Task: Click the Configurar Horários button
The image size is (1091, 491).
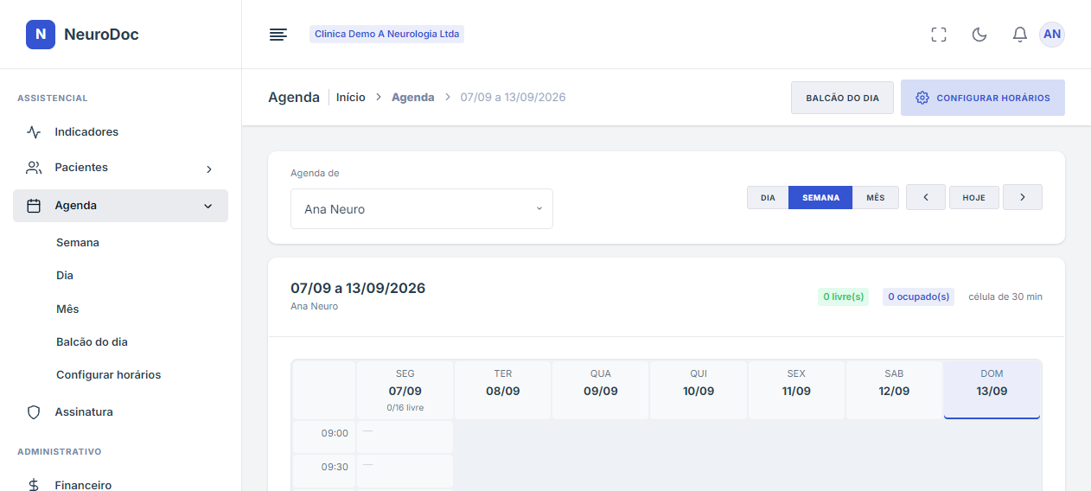Action: pyautogui.click(x=983, y=98)
